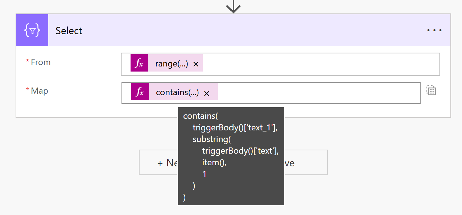Viewport: 462px width, 215px height.
Task: Remove the range(...) expression token
Action: tap(195, 63)
